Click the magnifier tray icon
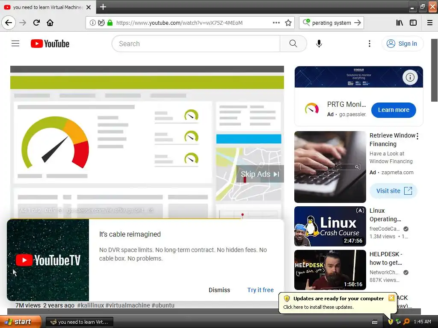 point(406,322)
